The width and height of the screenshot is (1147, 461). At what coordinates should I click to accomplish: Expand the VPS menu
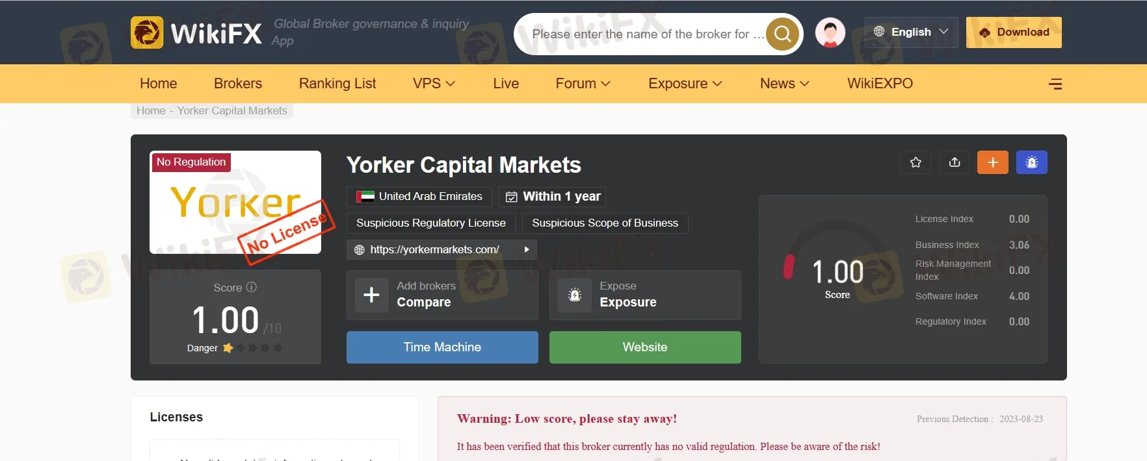click(434, 84)
